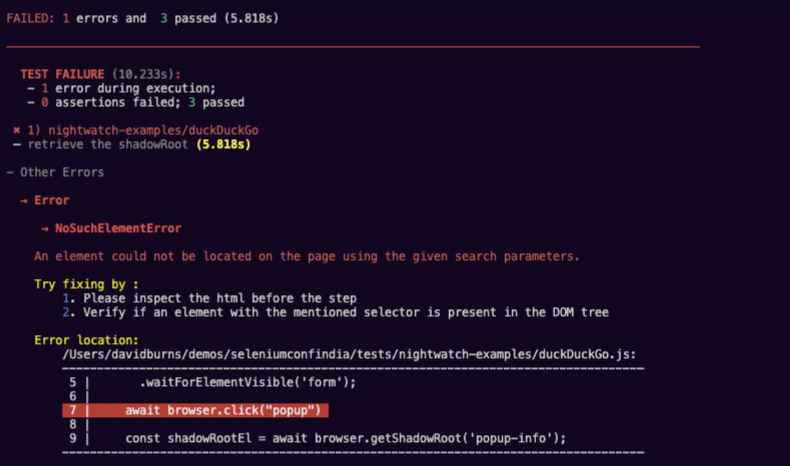Click the arrow before Error heading

pos(24,201)
